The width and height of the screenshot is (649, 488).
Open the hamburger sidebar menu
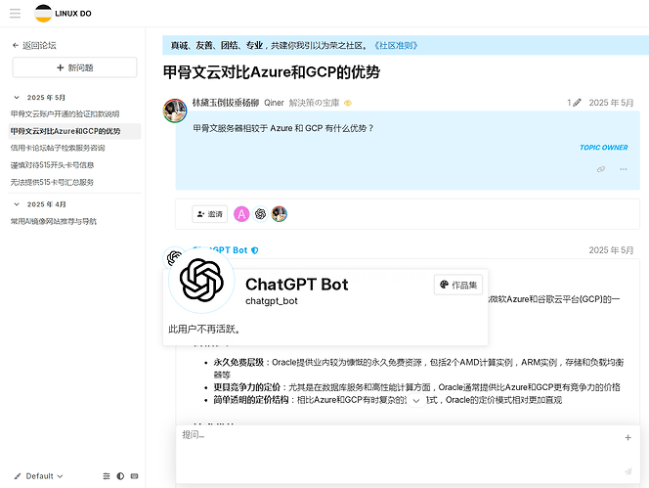15,14
